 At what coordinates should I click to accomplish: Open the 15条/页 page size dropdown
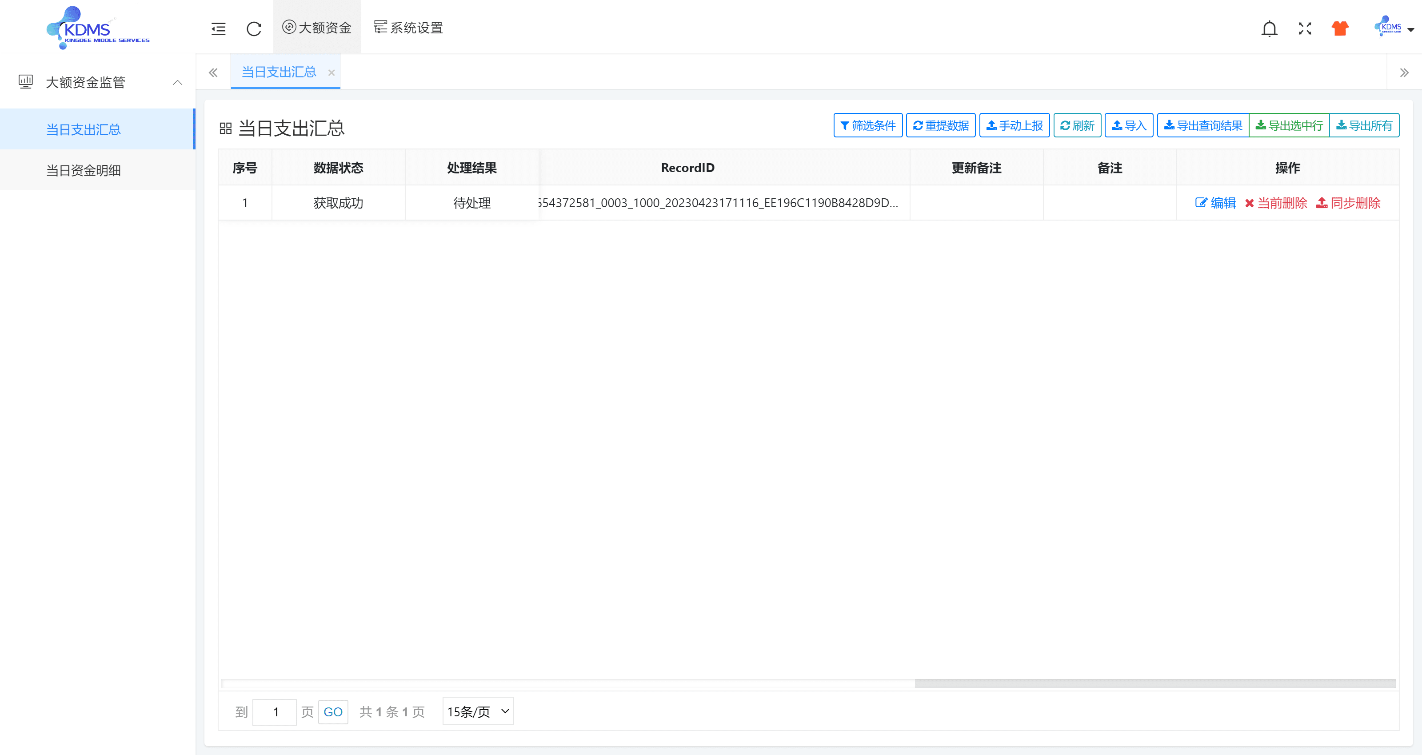coord(478,711)
